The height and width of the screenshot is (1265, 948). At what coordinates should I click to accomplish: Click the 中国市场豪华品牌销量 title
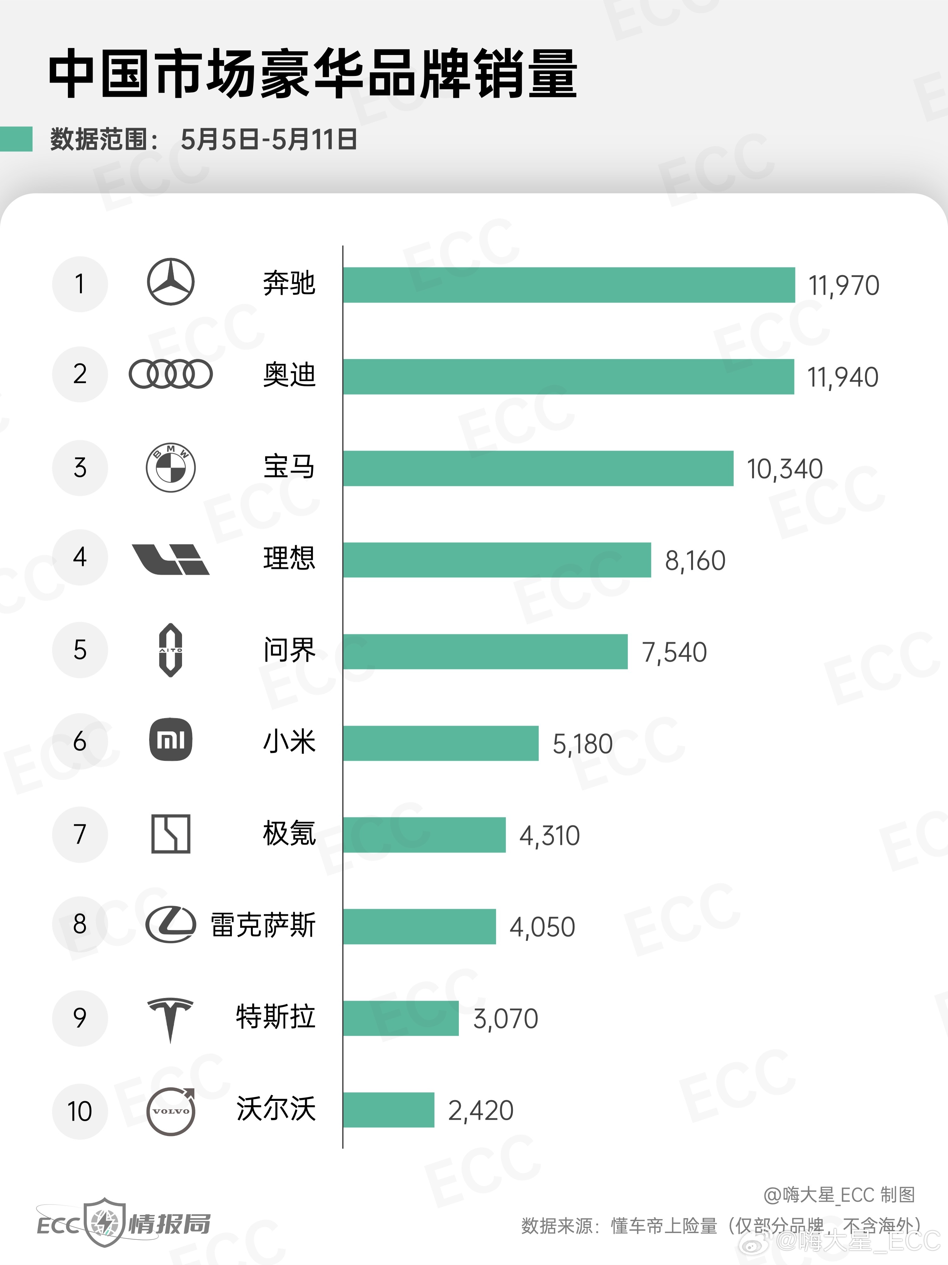(x=313, y=73)
